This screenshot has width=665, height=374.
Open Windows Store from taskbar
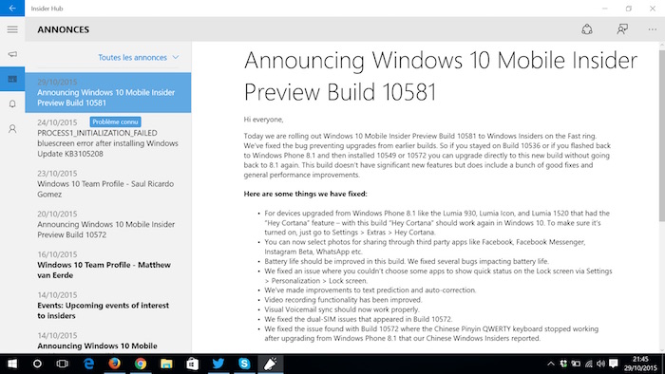pyautogui.click(x=192, y=364)
